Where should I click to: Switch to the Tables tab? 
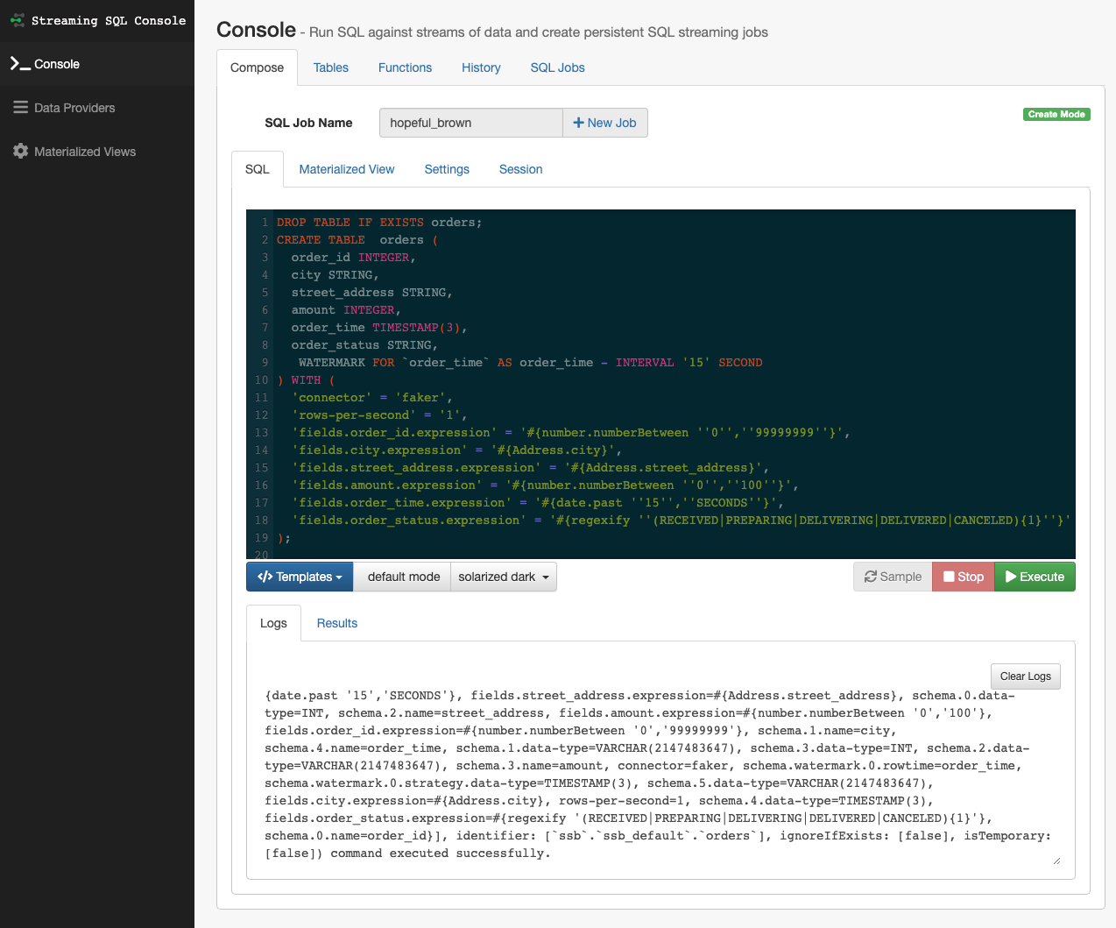tap(330, 67)
